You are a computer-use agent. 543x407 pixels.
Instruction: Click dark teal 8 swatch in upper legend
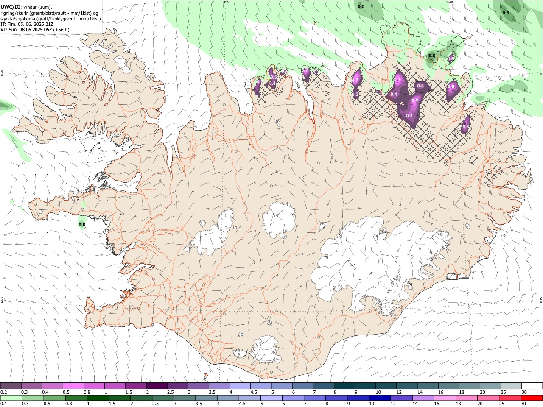coord(344,386)
